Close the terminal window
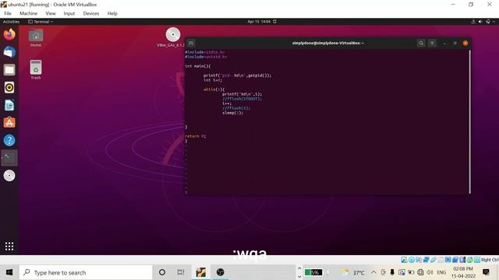The image size is (499, 280). 465,43
